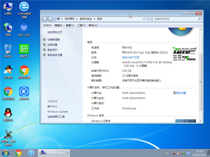Click 更改设置 link
Viewport: 210px width, 157px height.
click(x=181, y=93)
